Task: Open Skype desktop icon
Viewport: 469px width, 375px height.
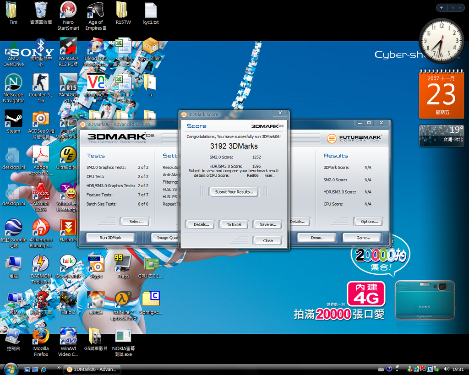Action: coord(96,267)
